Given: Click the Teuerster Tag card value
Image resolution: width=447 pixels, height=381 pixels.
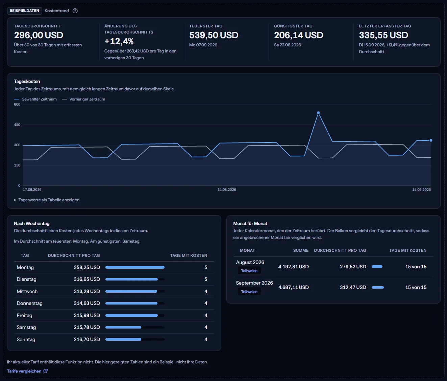Looking at the screenshot, I should pos(214,35).
